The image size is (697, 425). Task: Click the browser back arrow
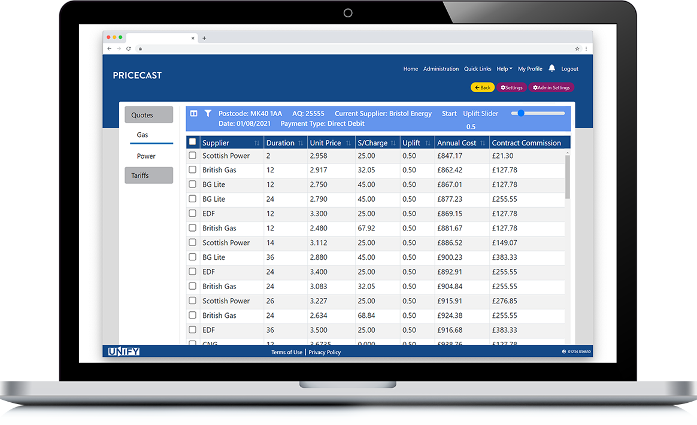[110, 49]
